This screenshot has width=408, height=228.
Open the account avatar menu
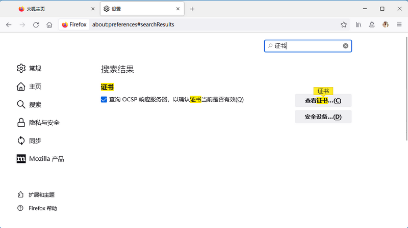pyautogui.click(x=386, y=24)
